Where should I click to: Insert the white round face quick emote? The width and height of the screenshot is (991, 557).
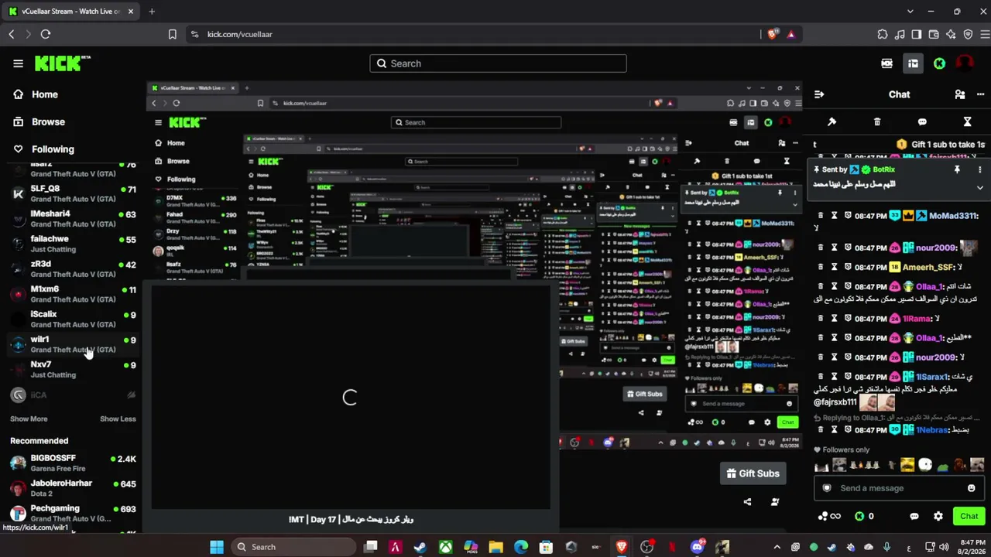click(x=925, y=465)
